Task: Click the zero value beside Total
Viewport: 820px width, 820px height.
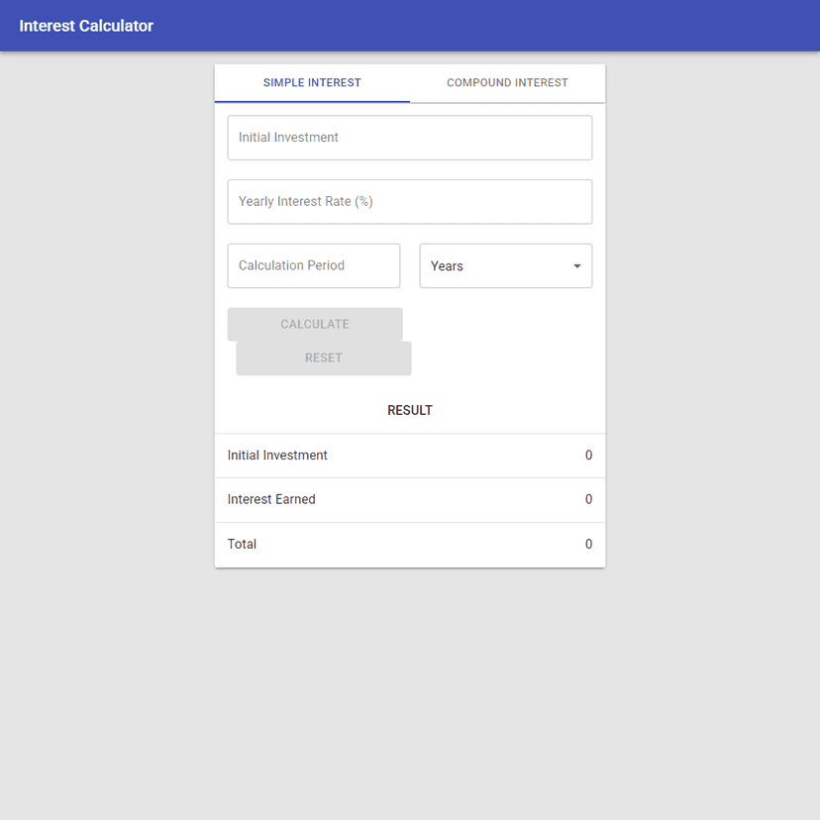Action: click(588, 544)
